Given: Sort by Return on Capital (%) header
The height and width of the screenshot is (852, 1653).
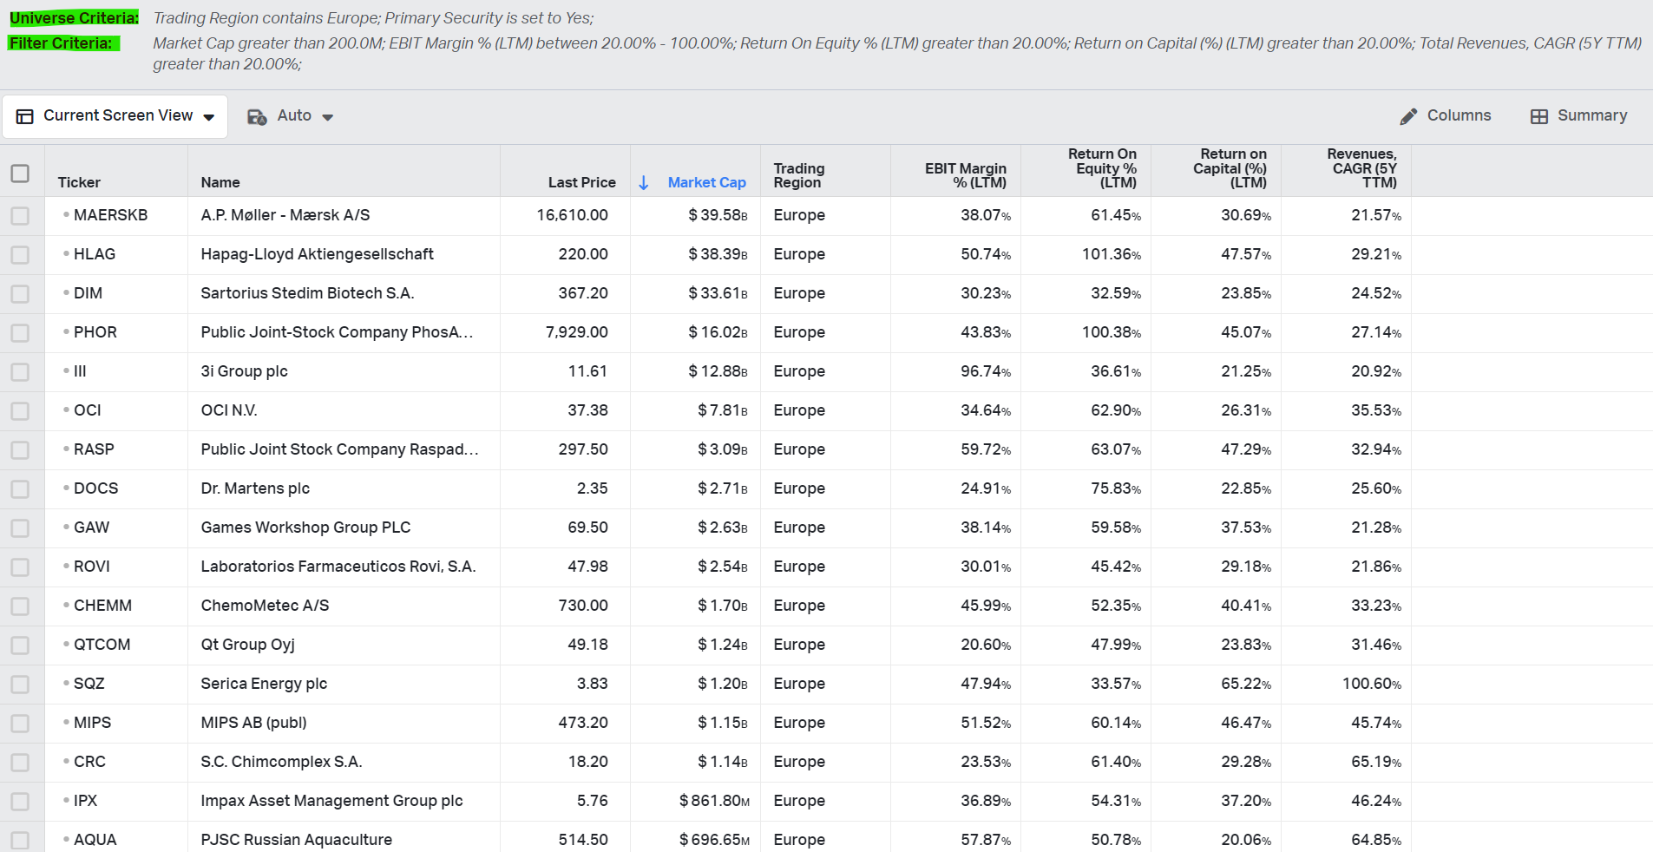Looking at the screenshot, I should click(x=1230, y=168).
